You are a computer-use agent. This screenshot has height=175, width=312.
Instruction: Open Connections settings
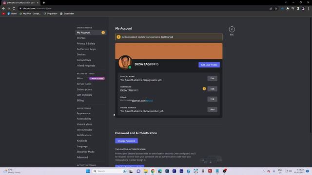point(84,60)
